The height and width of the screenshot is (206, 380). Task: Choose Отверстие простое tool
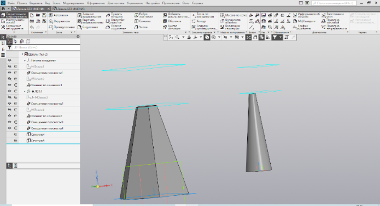115,21
